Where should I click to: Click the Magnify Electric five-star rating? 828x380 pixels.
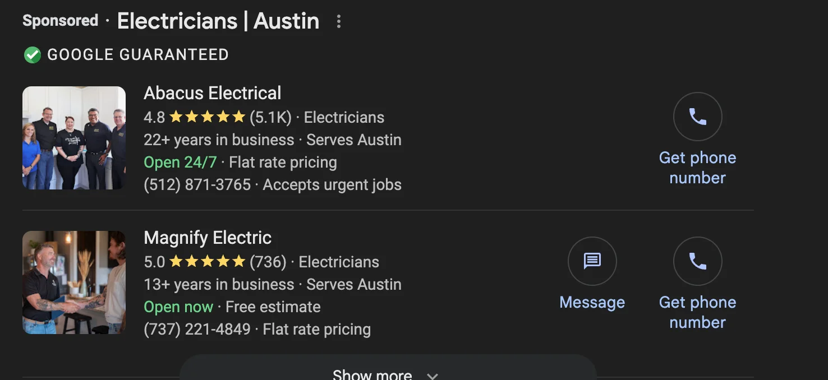207,262
